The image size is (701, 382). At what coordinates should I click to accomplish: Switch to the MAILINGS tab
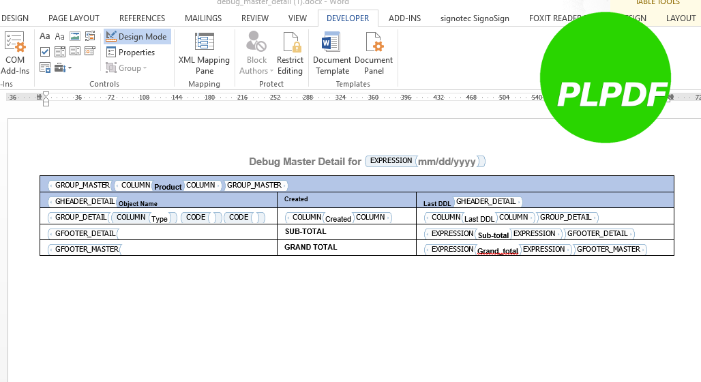(203, 18)
